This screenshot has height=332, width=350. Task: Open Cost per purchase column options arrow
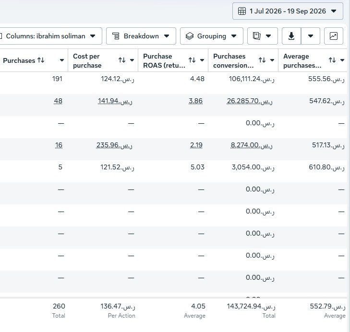[132, 60]
